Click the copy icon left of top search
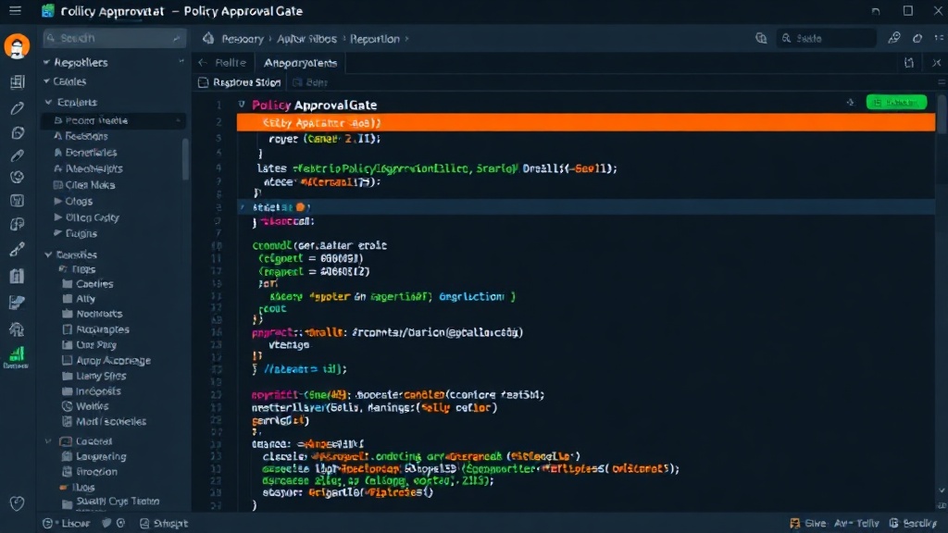948x533 pixels. (x=761, y=38)
